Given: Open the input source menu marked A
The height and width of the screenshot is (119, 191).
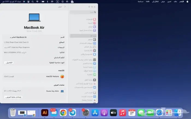Looking at the screenshot, I should click(x=58, y=2).
